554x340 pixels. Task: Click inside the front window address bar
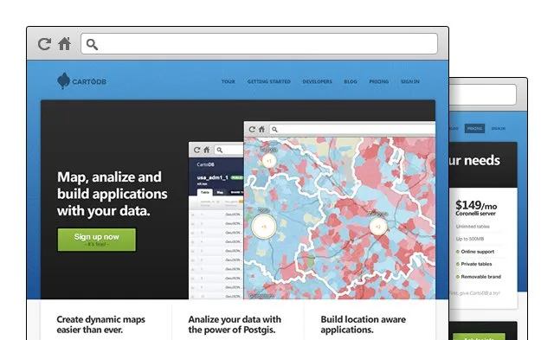260,44
